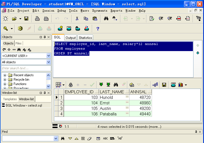Click the Save floppy icon in result toolbar

[x=164, y=85]
